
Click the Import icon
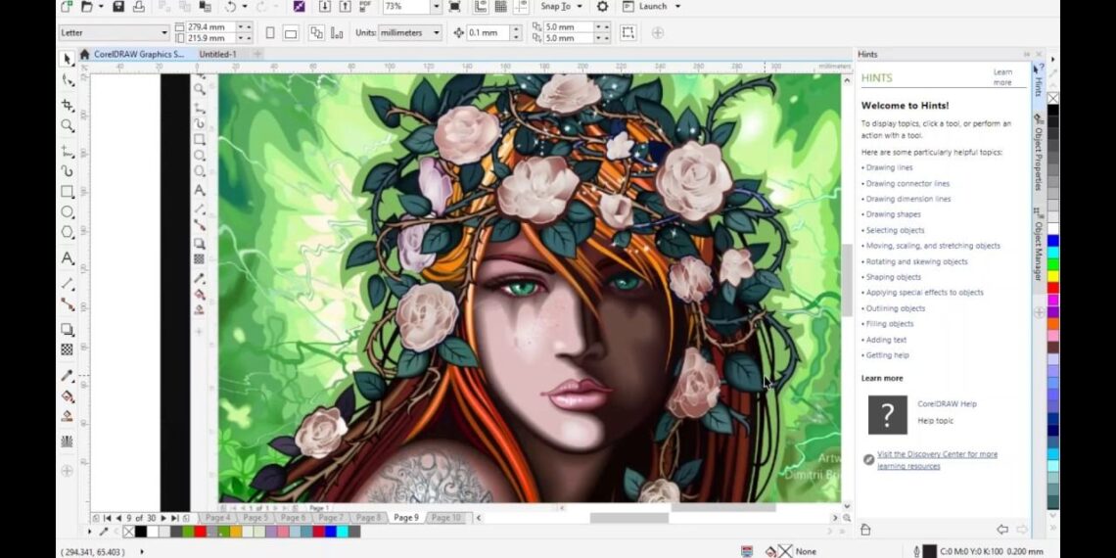coord(325,7)
